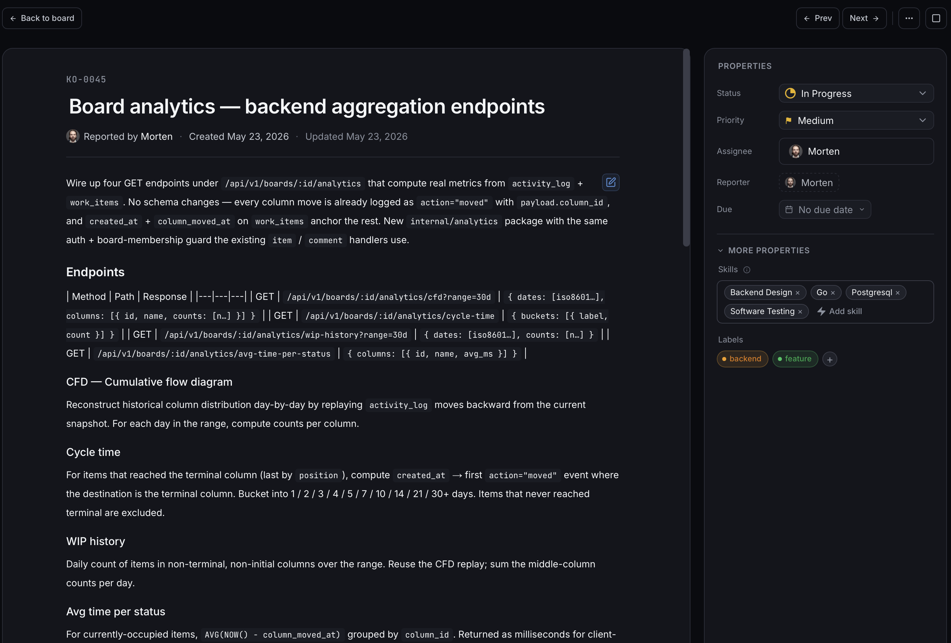Click the internal/analytics code snippet
This screenshot has height=643, width=951.
[x=454, y=222]
